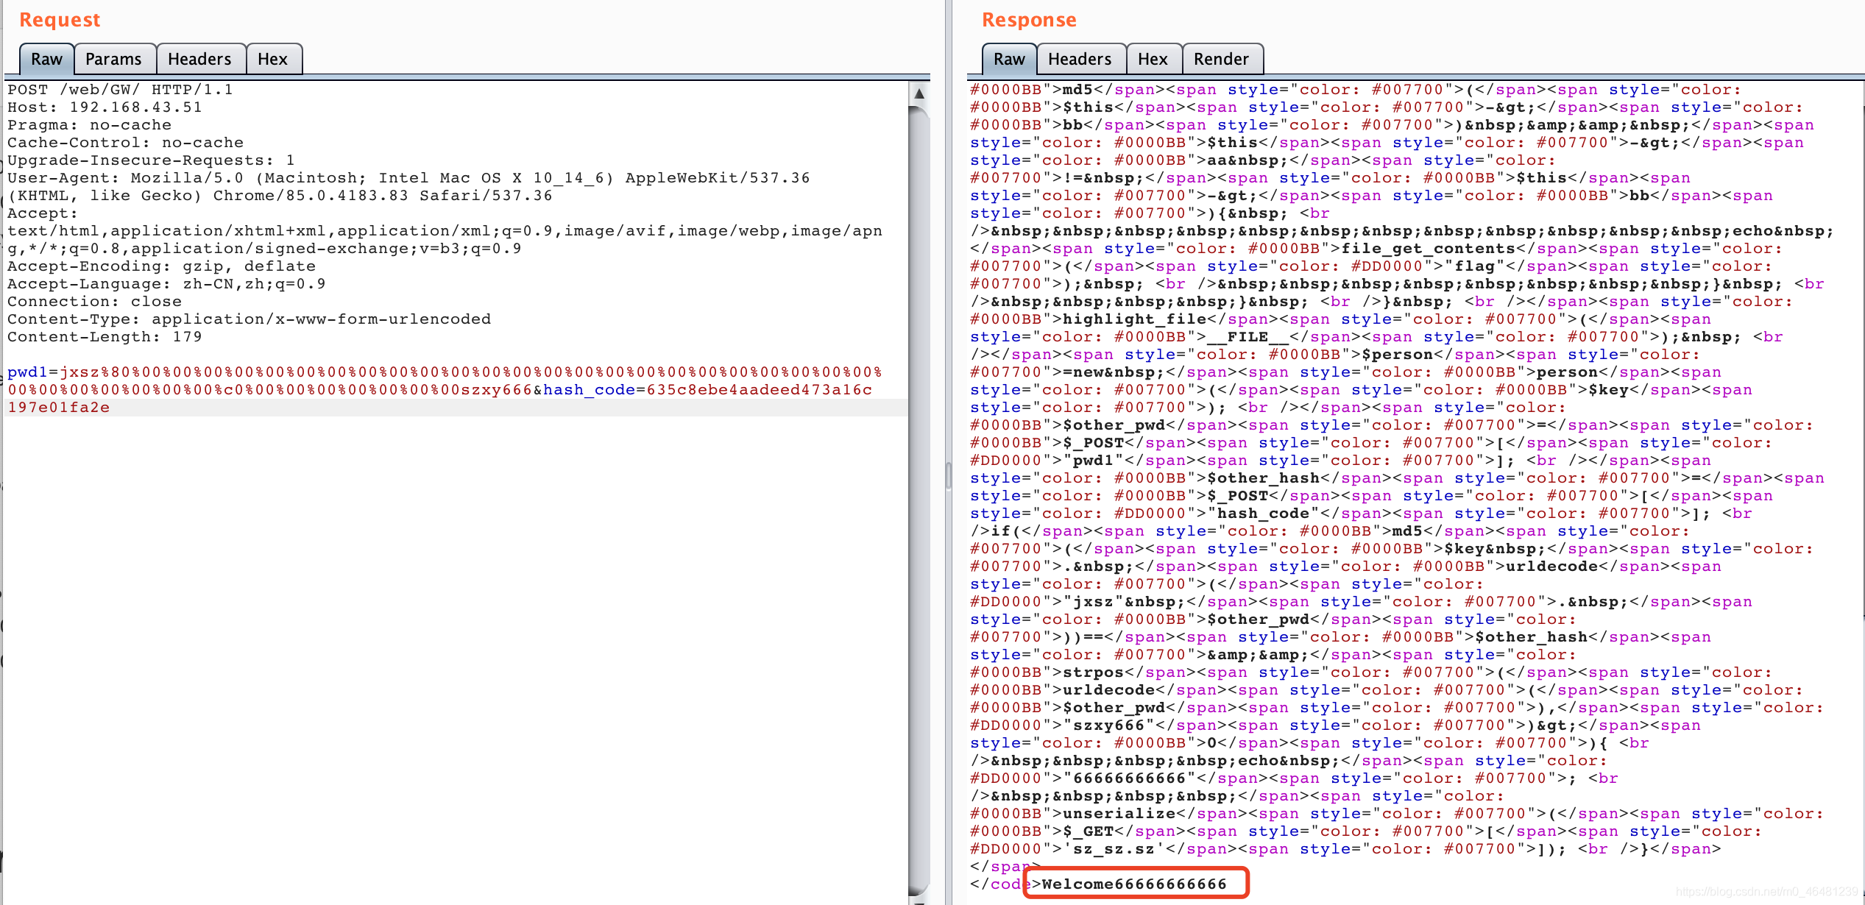Open the Response Hex tab
The height and width of the screenshot is (905, 1865).
[1153, 59]
